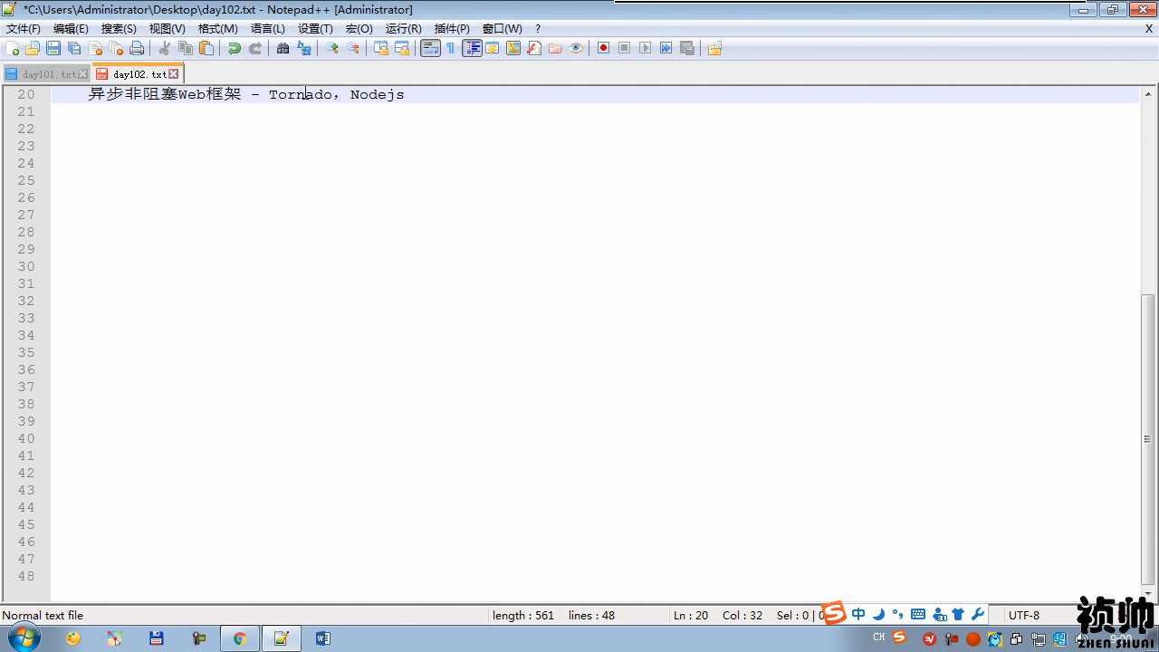Create a new file with the New toolbar icon

point(12,48)
